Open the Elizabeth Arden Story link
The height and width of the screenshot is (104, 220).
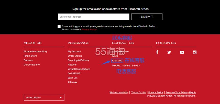(36, 51)
